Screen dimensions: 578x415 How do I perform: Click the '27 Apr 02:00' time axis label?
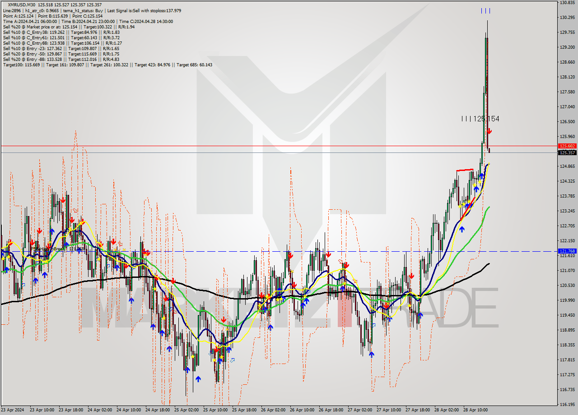[360, 410]
